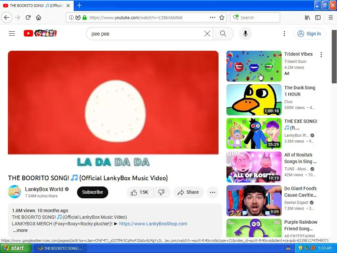Image resolution: width=337 pixels, height=253 pixels.
Task: Reload the page with the refresh icon
Action: (28, 18)
